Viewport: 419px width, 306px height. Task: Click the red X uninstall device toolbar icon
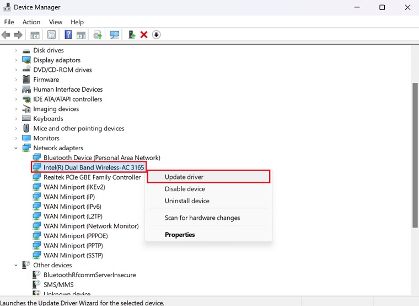(144, 35)
